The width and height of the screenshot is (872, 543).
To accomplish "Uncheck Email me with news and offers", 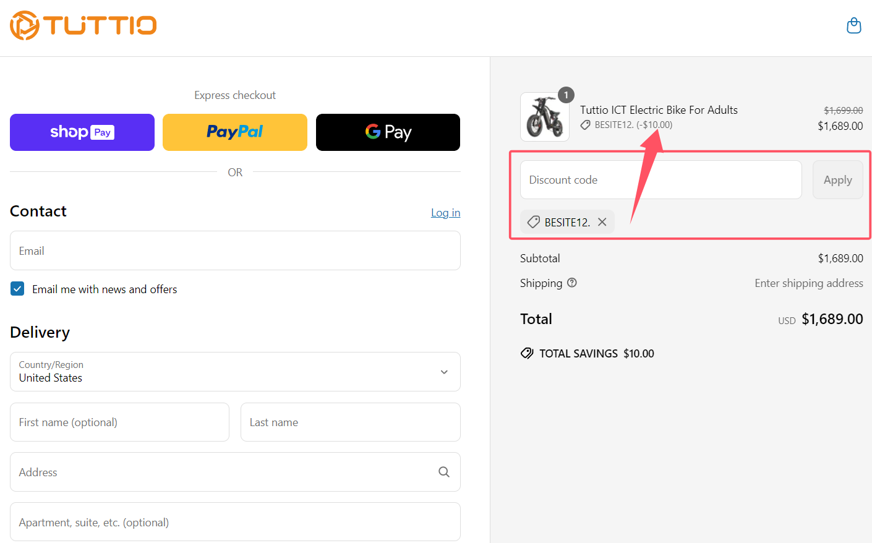I will pos(17,289).
